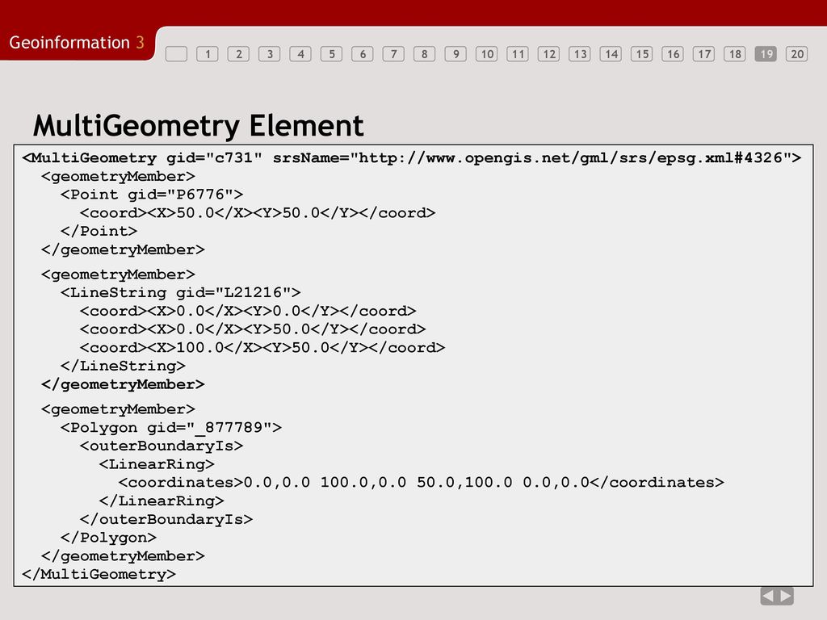Click the LineString gid="L21216" line
The width and height of the screenshot is (827, 620).
(180, 292)
